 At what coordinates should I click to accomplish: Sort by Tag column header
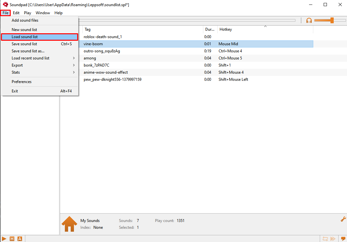click(x=143, y=29)
